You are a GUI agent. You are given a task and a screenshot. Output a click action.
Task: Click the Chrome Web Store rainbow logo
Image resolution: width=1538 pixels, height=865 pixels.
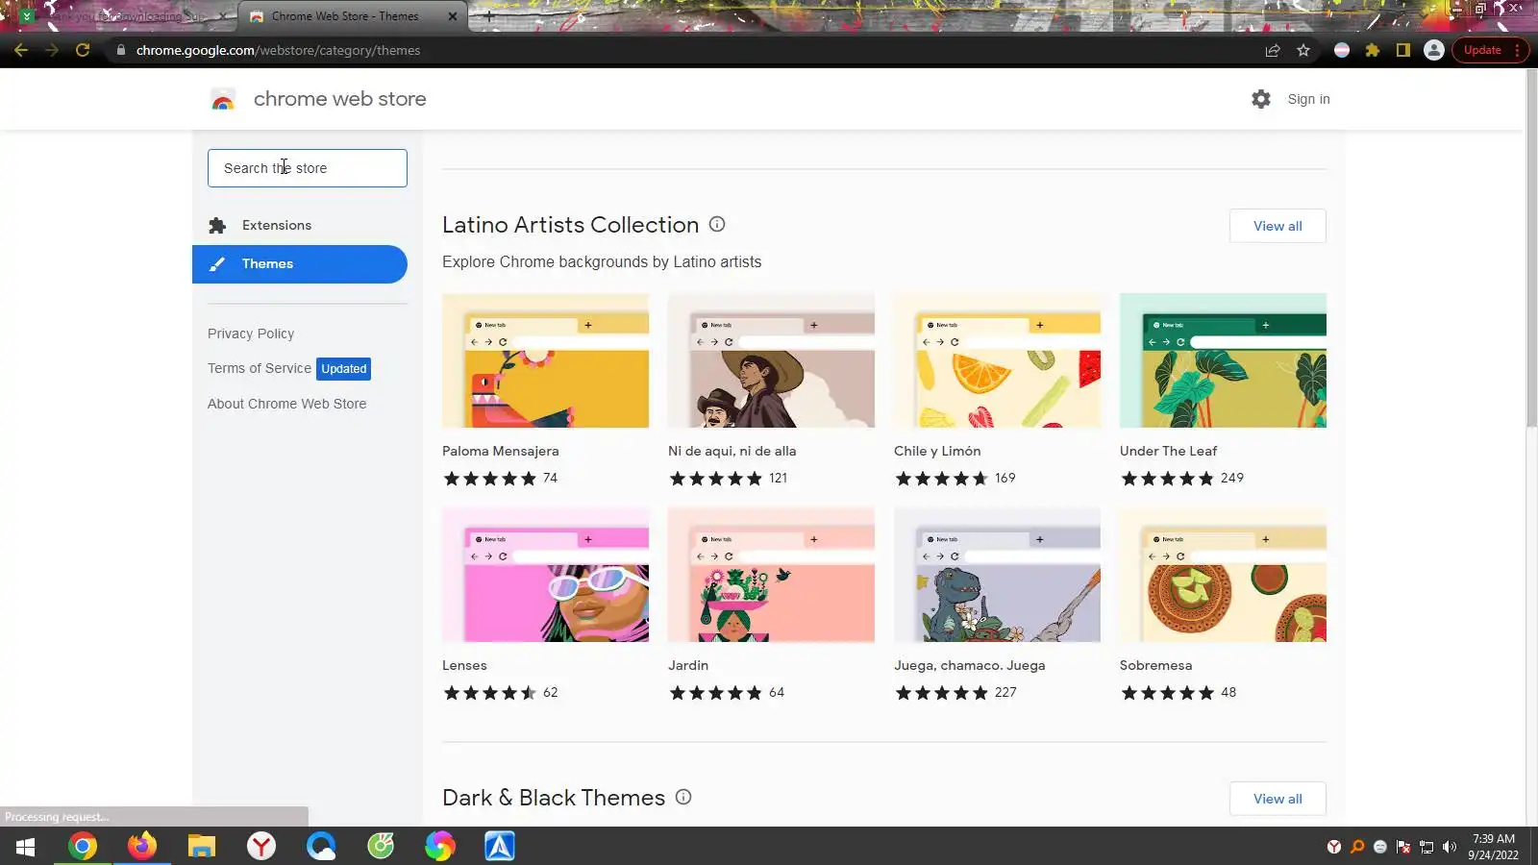click(x=223, y=99)
